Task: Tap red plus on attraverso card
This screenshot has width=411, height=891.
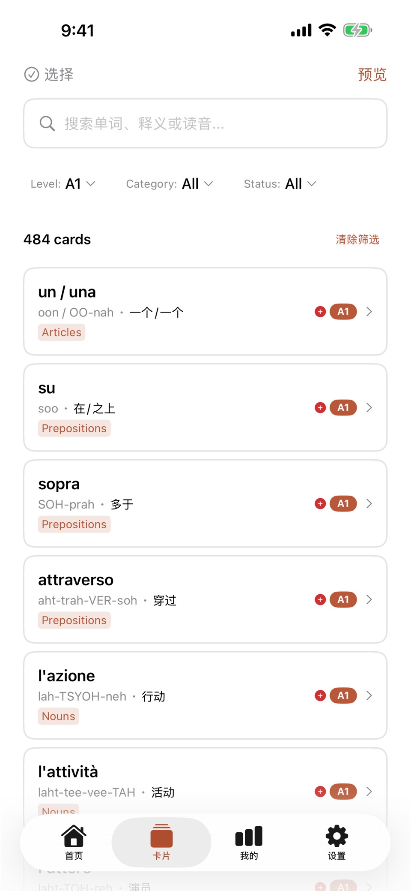Action: 320,599
